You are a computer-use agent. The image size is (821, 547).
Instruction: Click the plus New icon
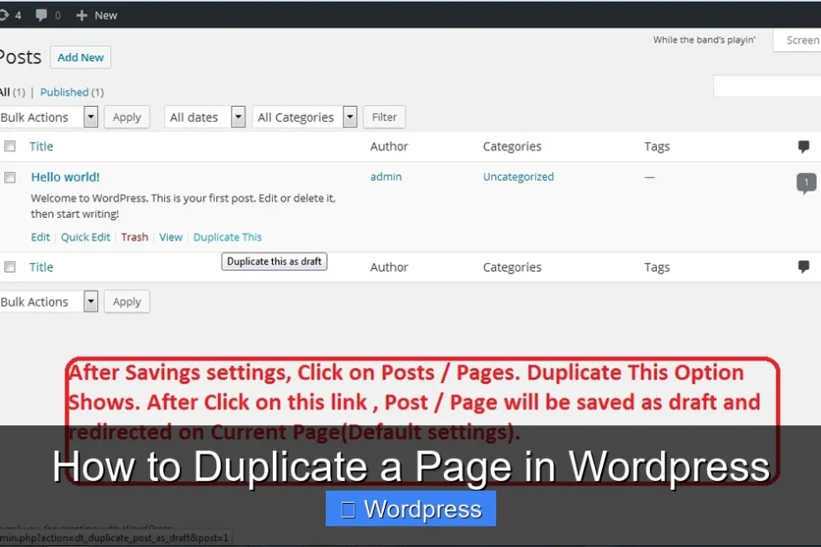click(x=81, y=15)
